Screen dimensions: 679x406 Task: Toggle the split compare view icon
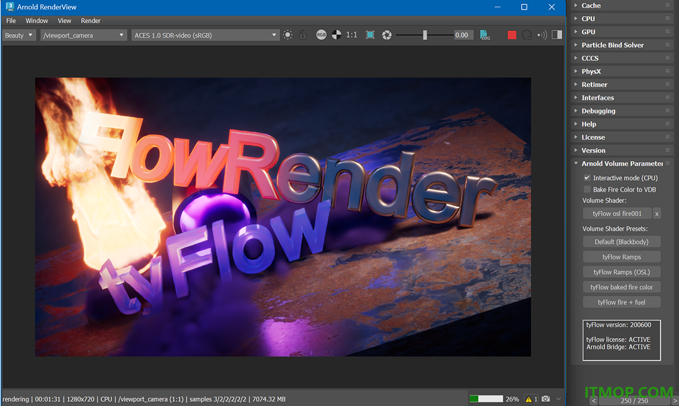(557, 35)
